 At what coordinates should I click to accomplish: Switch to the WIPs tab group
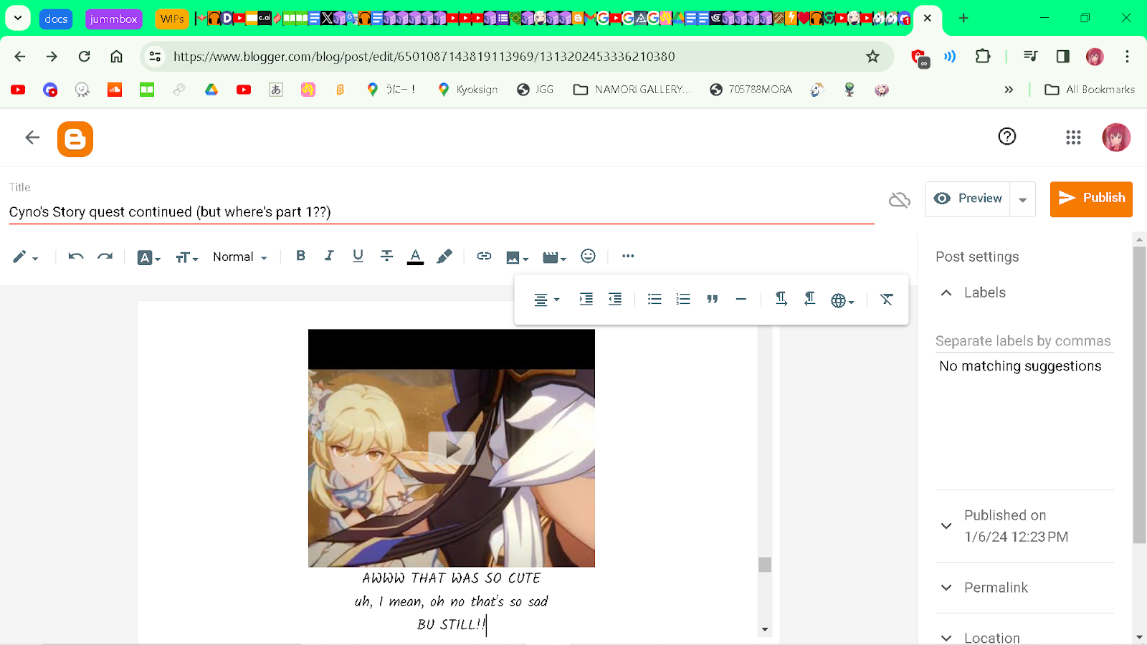coord(172,19)
